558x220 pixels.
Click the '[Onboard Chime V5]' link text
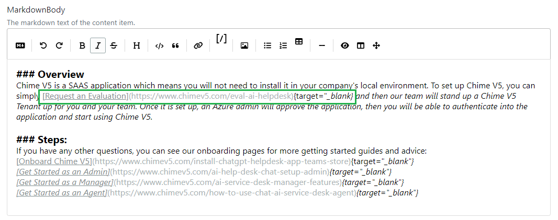[54, 161]
